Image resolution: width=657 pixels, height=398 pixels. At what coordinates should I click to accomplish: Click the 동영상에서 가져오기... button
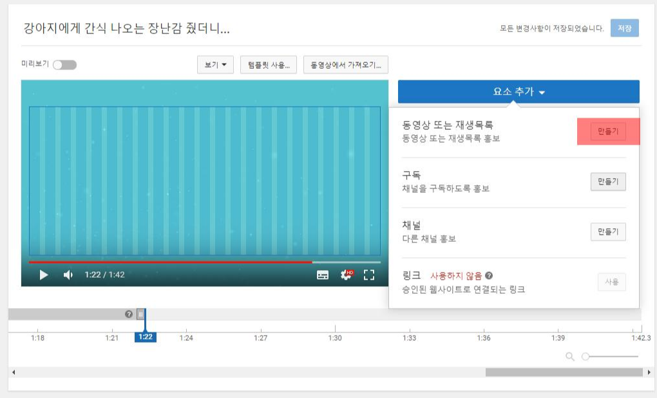pyautogui.click(x=346, y=65)
